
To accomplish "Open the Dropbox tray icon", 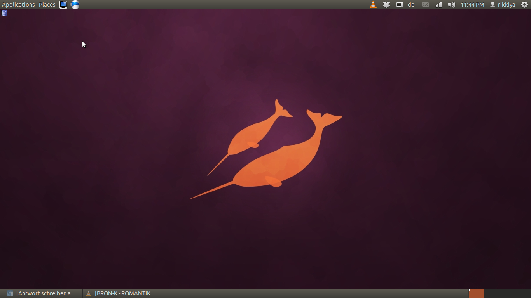I will (386, 5).
